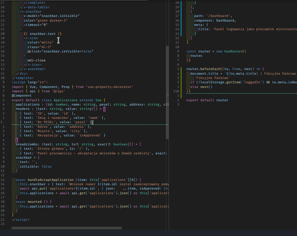Click the @click="snackbar.isVisible=false" handler
297x236 pixels.
(x=61, y=51)
